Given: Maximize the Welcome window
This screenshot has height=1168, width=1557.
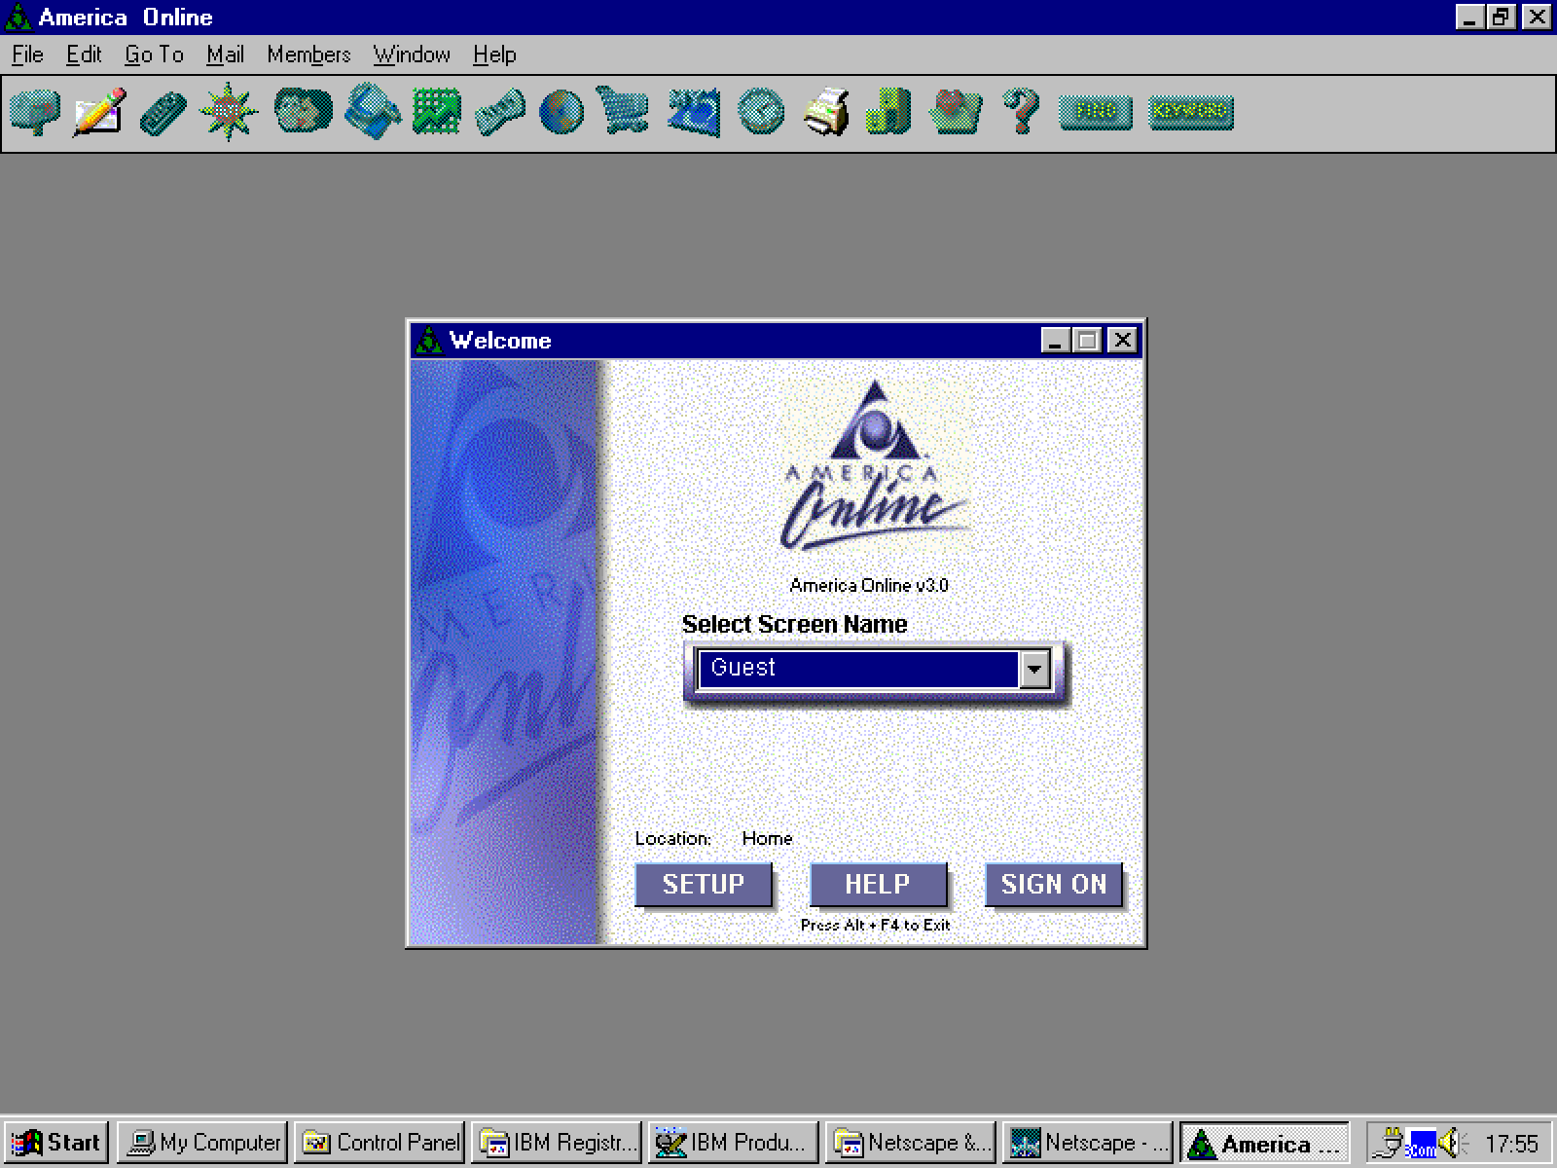Looking at the screenshot, I should [x=1087, y=340].
